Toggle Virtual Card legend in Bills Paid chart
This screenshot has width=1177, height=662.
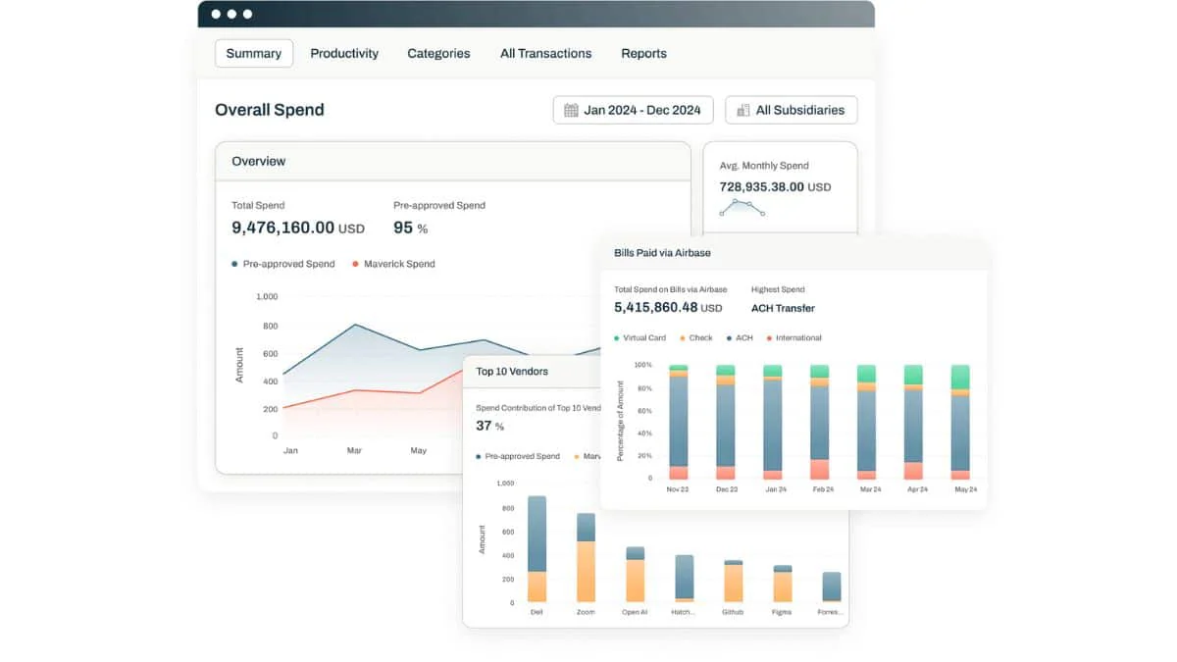coord(640,337)
